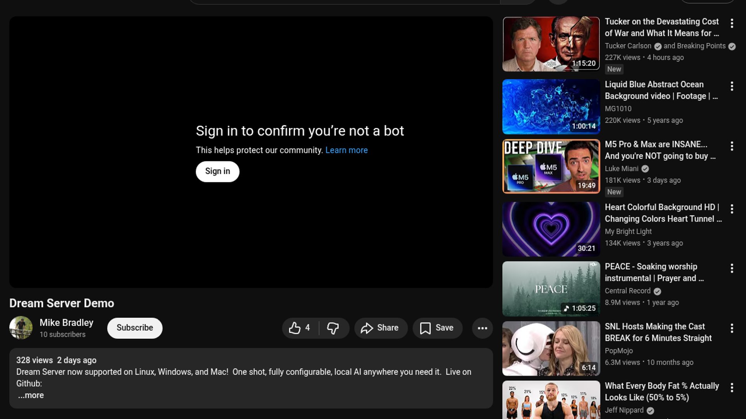The image size is (746, 419).
Task: Open options menu for Tucker Carlson video
Action: click(732, 23)
